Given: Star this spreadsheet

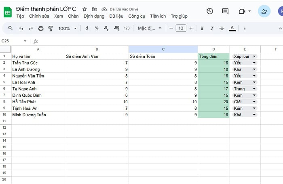Looking at the screenshot, I should [x=84, y=9].
